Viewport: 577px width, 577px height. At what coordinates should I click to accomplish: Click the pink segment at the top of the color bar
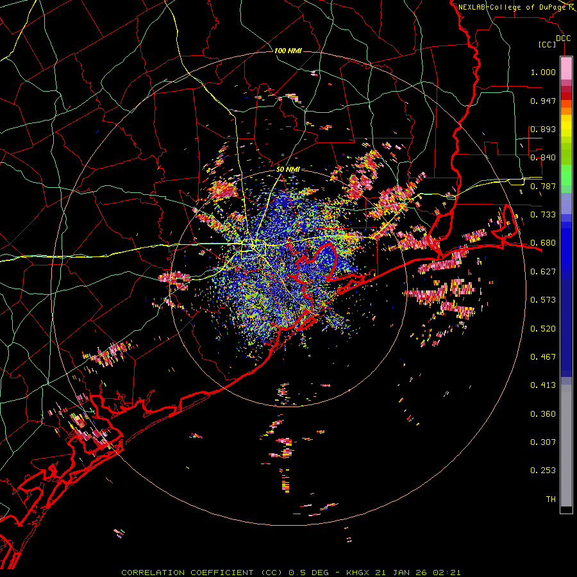pos(566,68)
